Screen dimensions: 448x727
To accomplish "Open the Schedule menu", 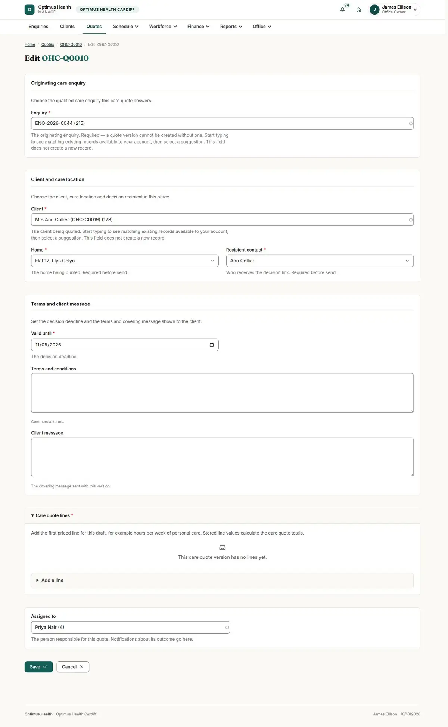I will coord(126,27).
